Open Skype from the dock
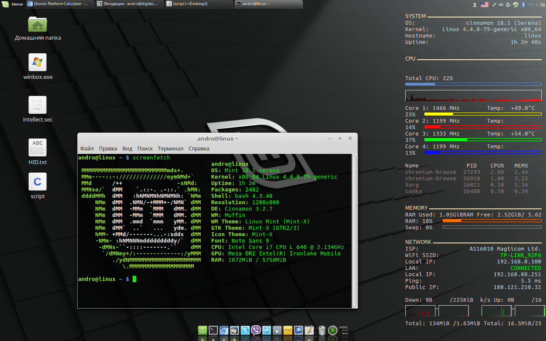This screenshot has width=546, height=341. pyautogui.click(x=245, y=330)
